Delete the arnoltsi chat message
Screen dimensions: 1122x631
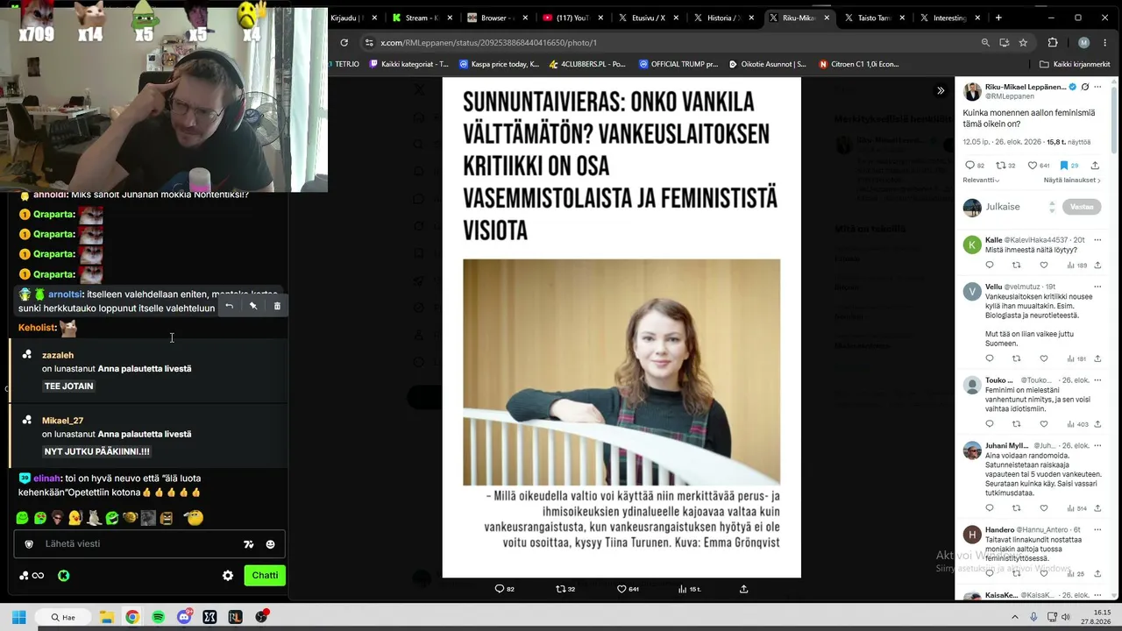pyautogui.click(x=277, y=306)
